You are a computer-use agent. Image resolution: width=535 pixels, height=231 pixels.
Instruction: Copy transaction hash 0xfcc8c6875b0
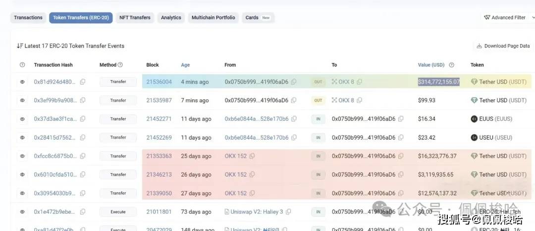click(83, 156)
